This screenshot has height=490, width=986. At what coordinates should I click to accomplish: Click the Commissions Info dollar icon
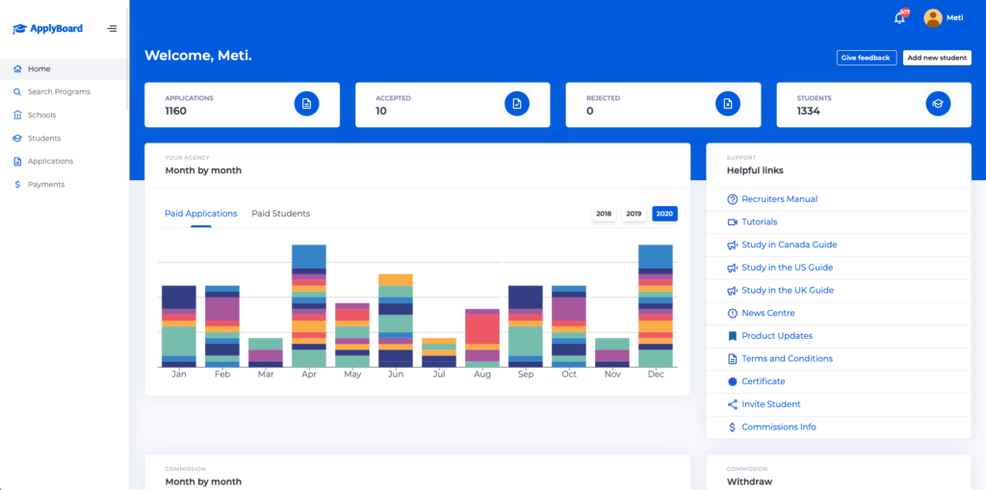tap(732, 427)
